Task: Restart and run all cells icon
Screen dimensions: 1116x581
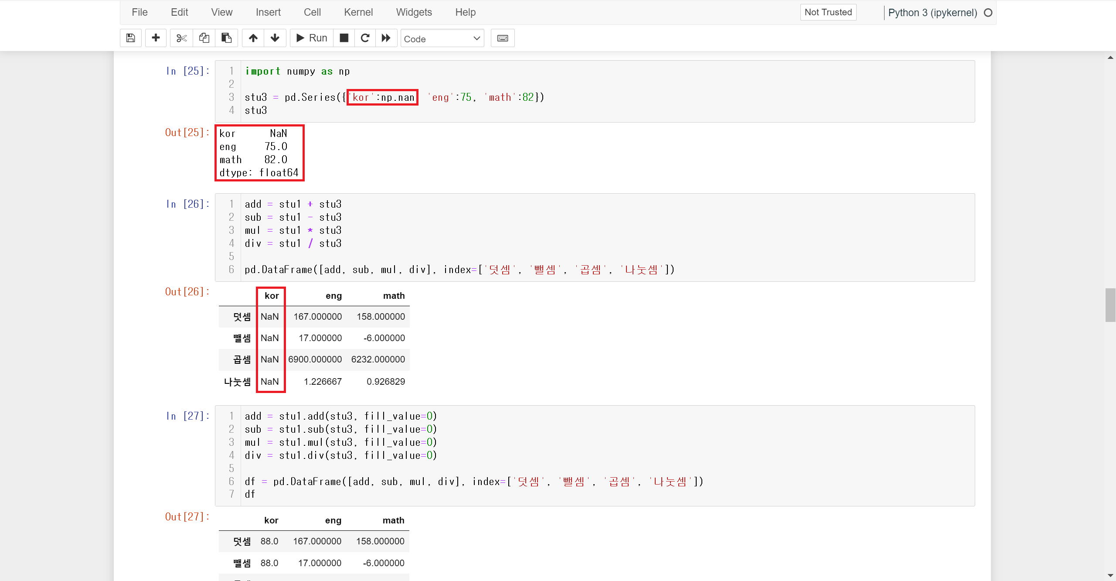Action: click(x=386, y=38)
